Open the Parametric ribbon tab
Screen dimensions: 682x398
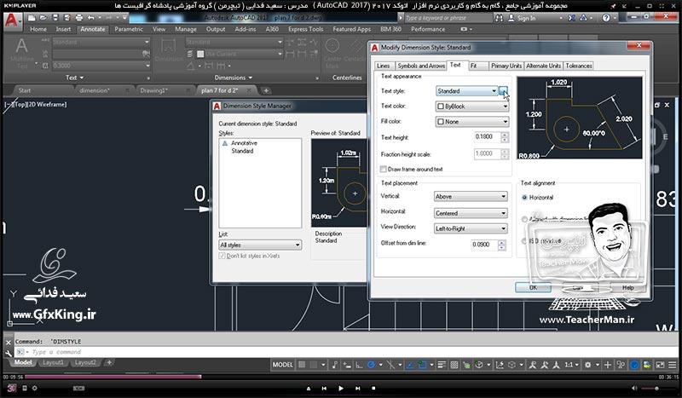pyautogui.click(x=129, y=29)
